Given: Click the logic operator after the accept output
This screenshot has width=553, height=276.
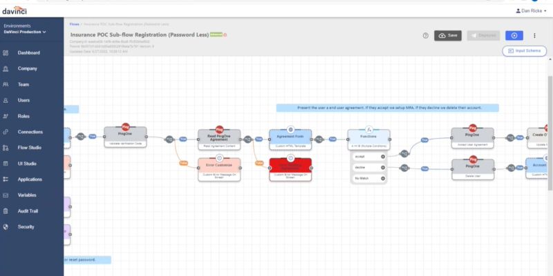Looking at the screenshot, I should pyautogui.click(x=404, y=153).
